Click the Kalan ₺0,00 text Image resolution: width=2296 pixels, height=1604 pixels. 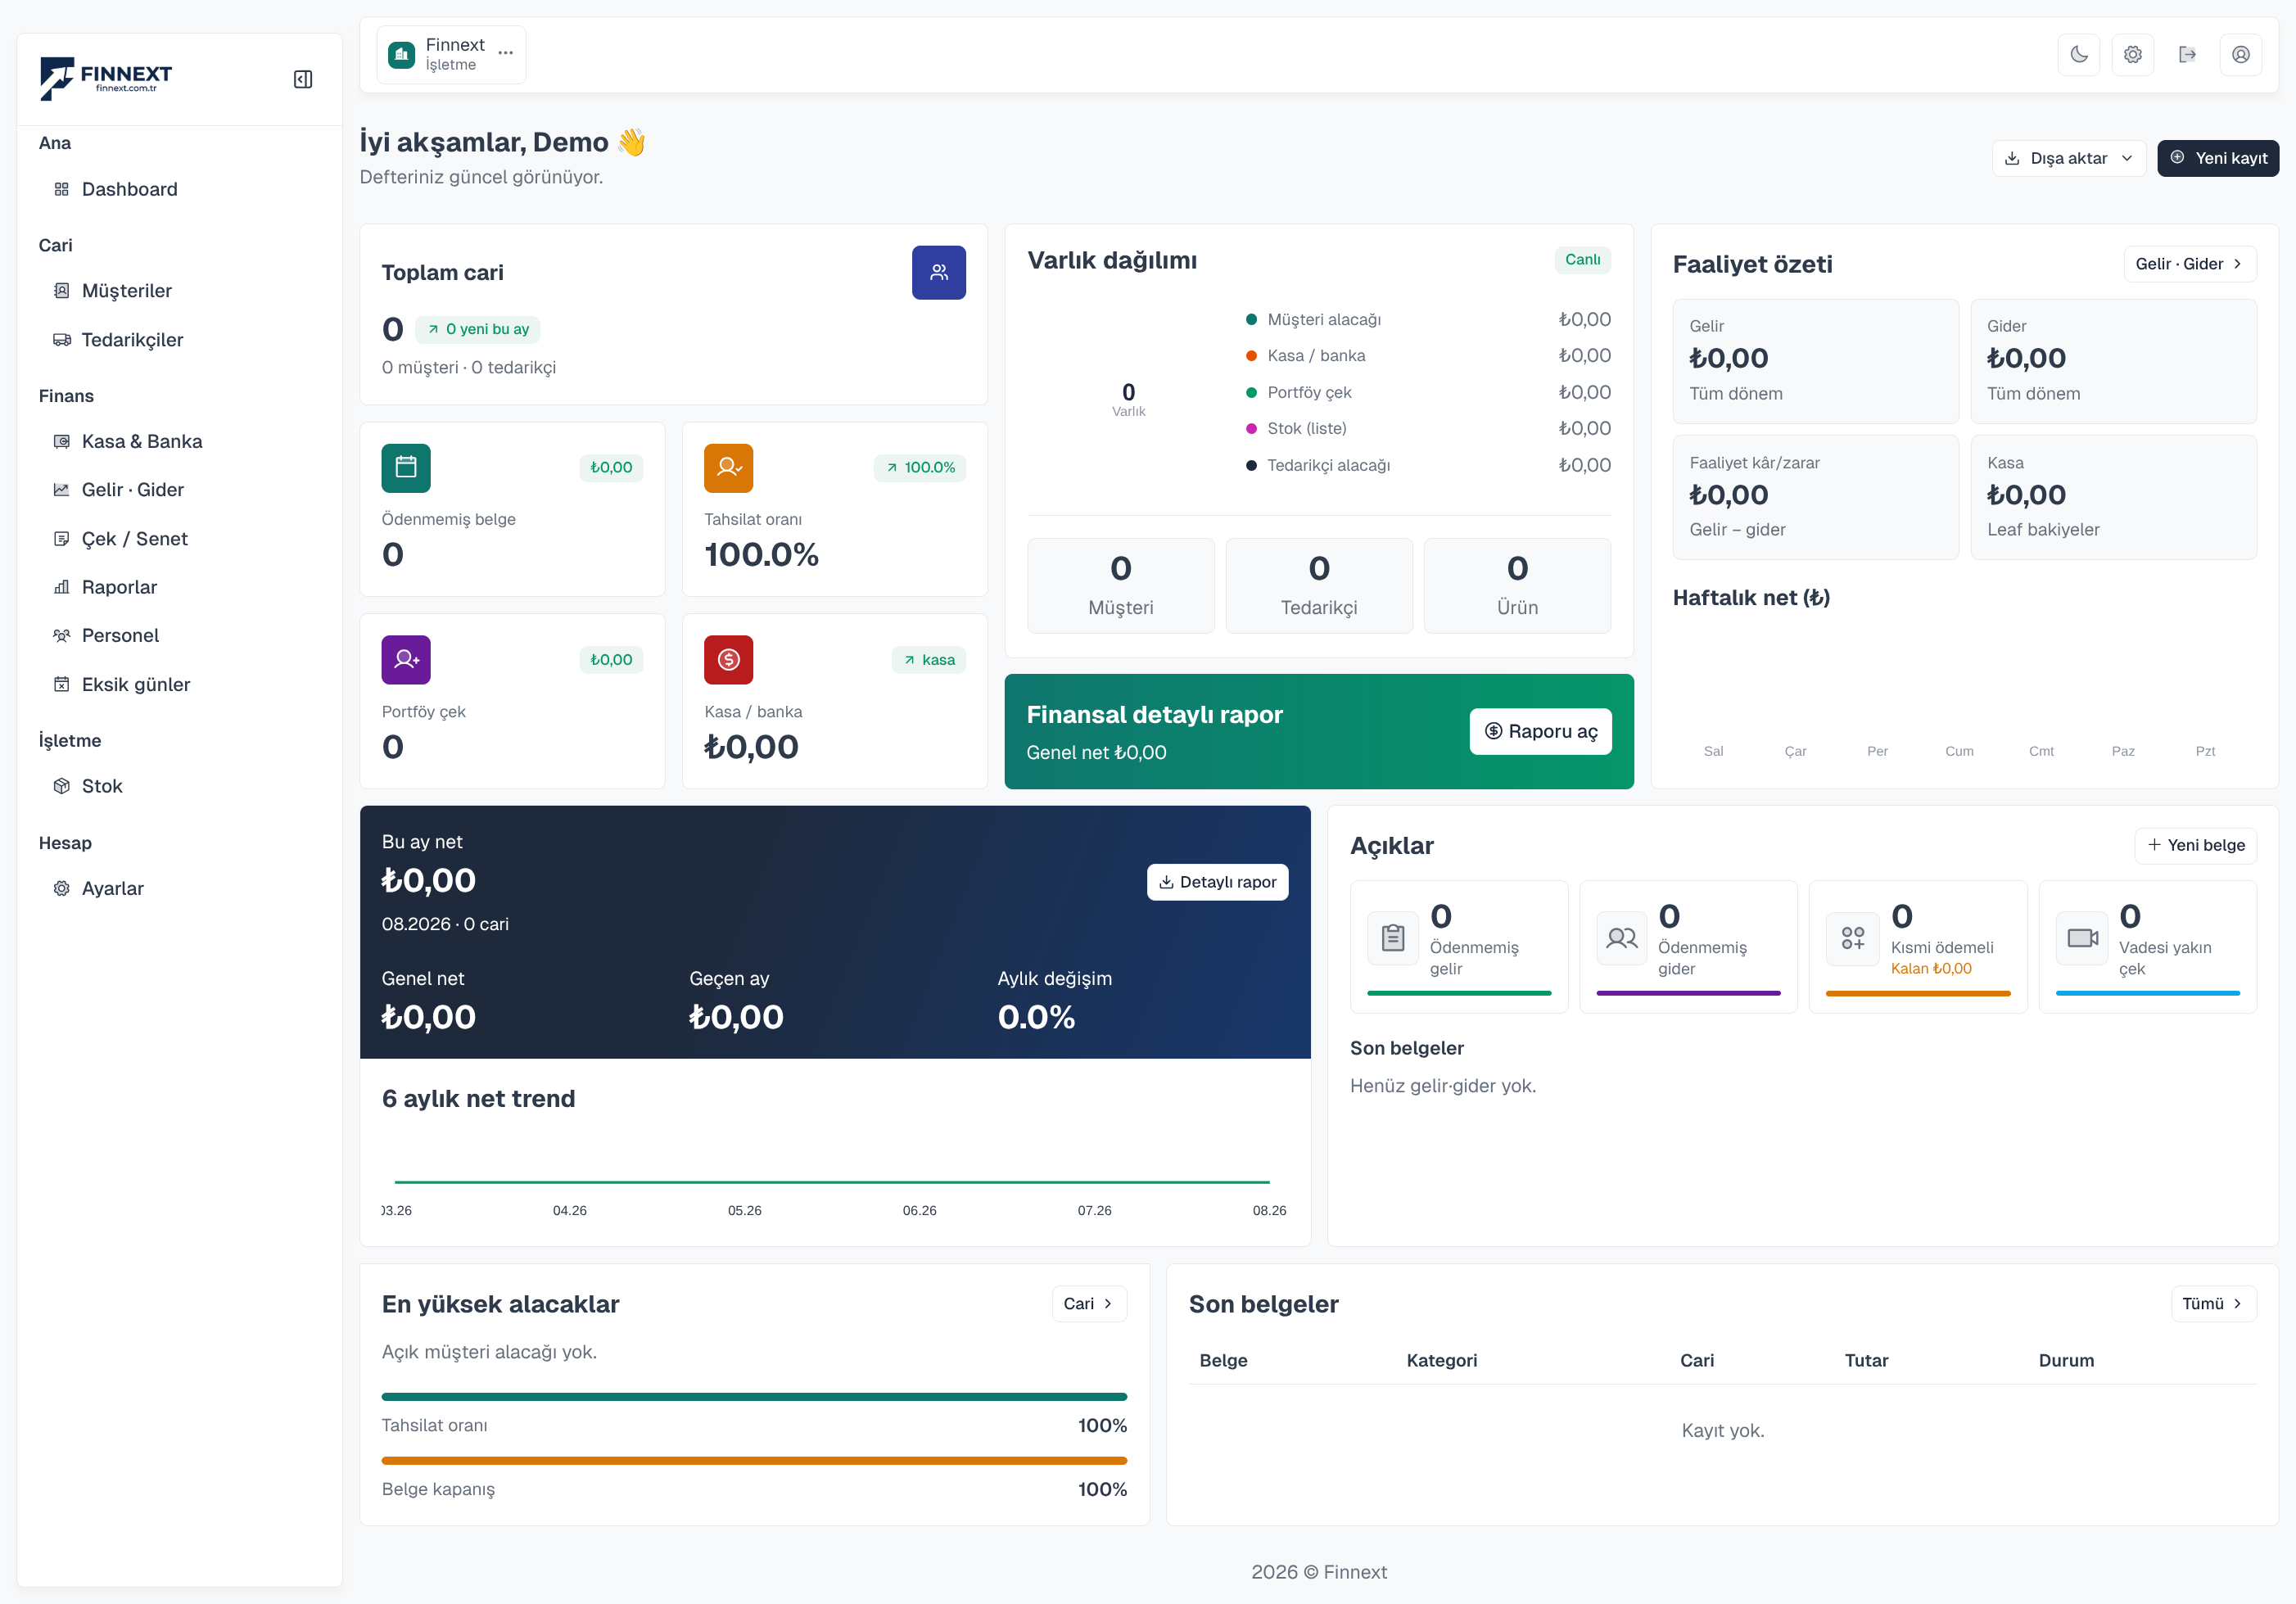[x=1930, y=969]
